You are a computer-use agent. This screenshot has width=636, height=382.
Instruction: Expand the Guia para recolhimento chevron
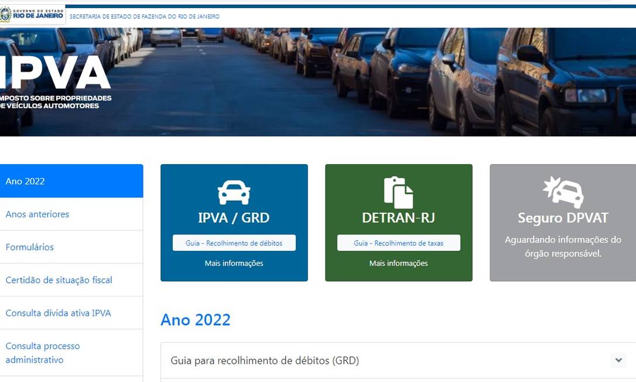pos(618,360)
